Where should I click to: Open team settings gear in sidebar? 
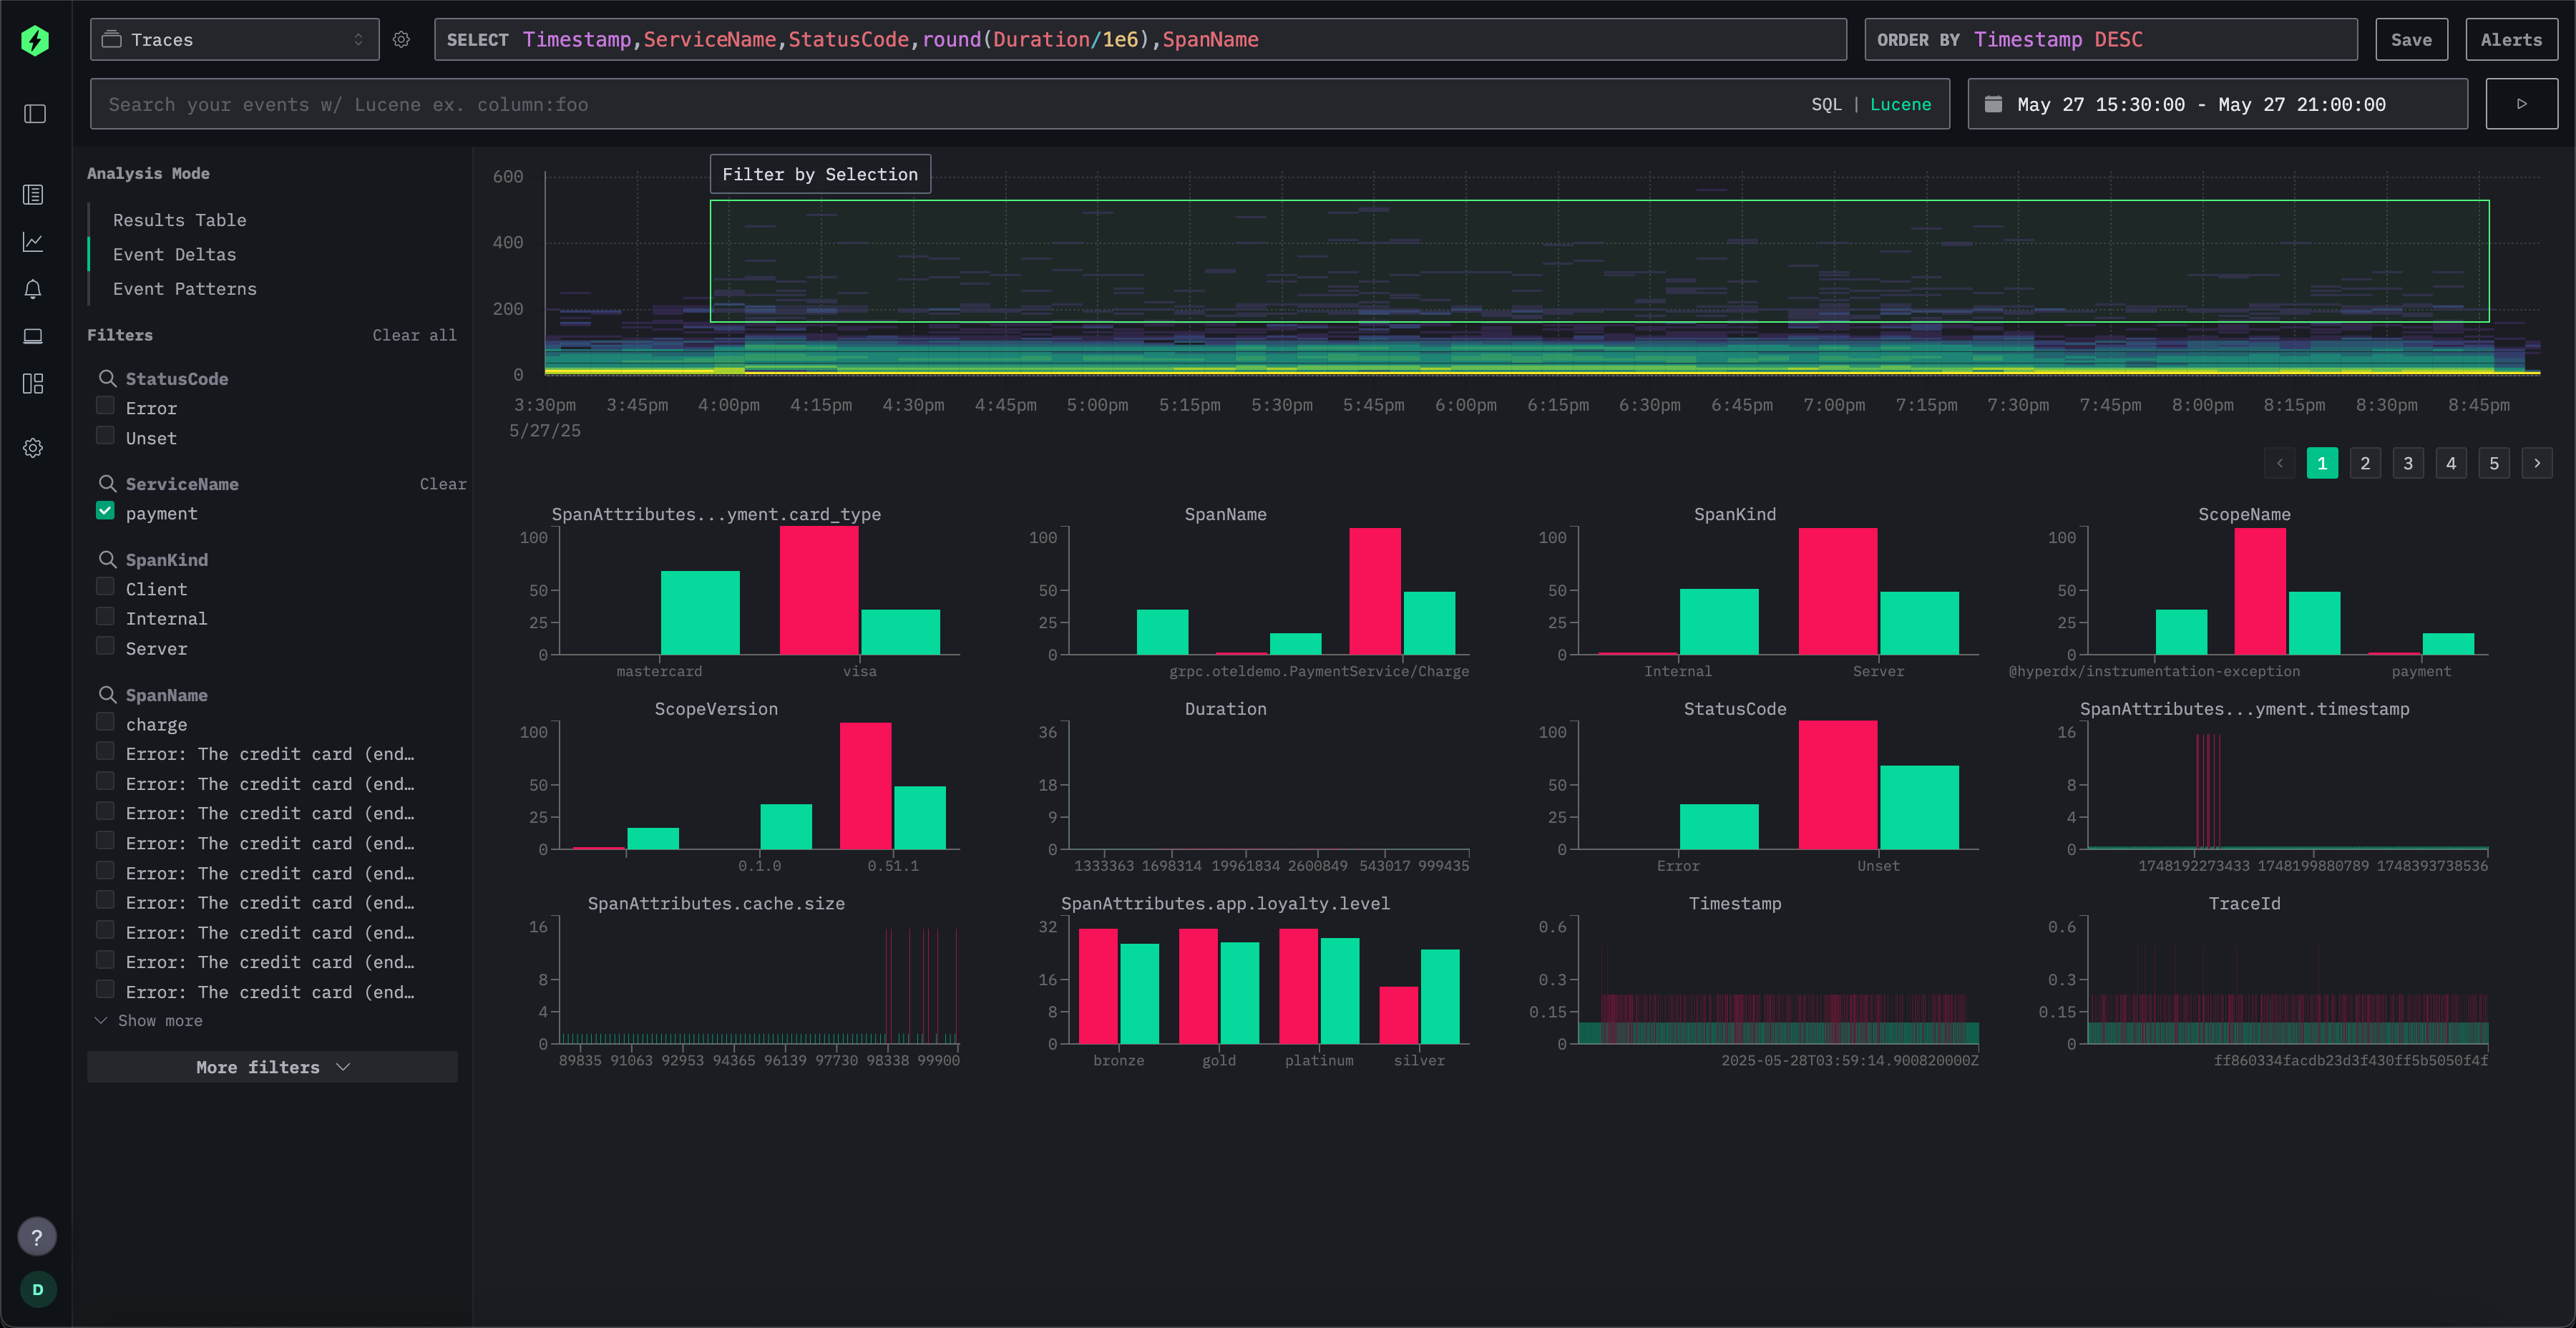(33, 447)
